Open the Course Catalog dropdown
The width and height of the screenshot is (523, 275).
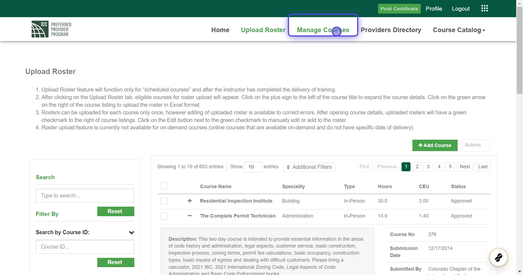point(459,30)
